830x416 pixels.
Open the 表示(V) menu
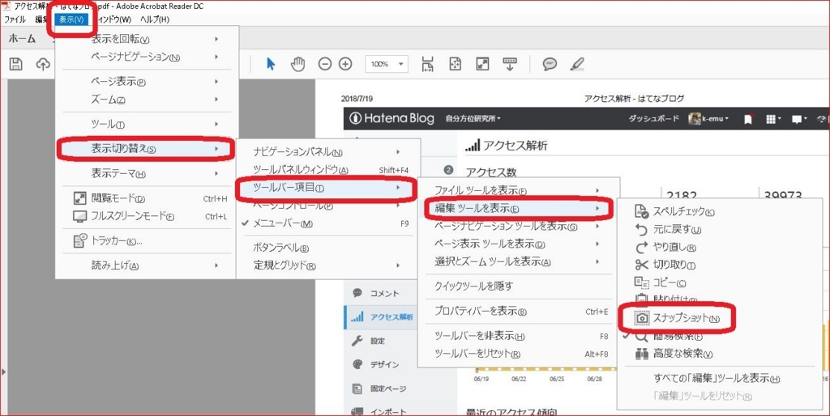71,19
